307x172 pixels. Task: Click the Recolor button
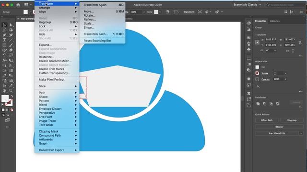279,127
